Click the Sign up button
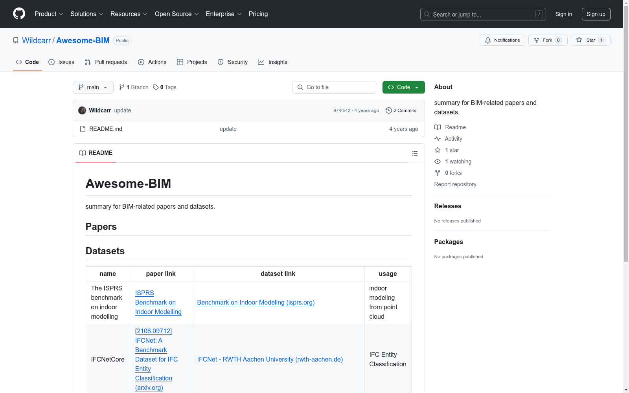629x393 pixels. click(596, 14)
